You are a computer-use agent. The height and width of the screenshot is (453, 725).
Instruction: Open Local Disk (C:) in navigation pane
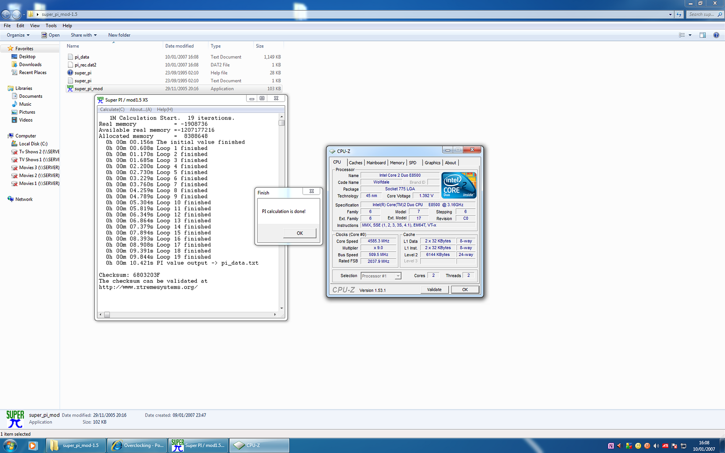tap(33, 143)
